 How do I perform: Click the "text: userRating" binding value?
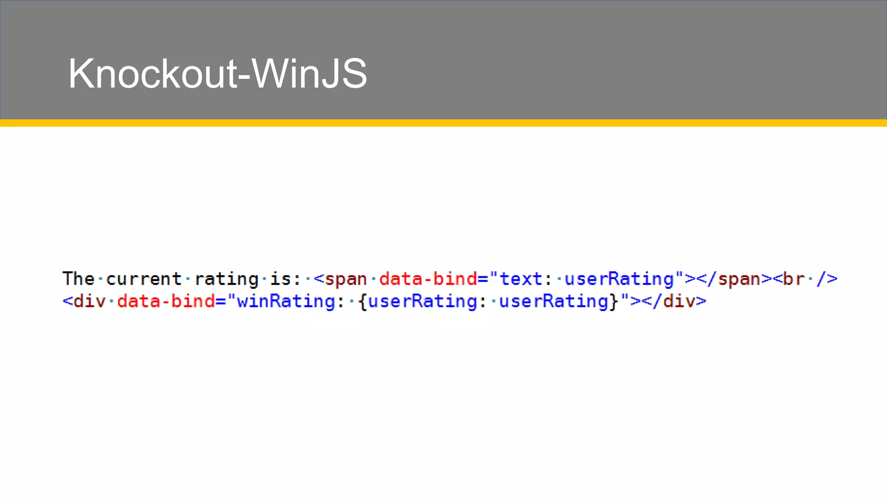pyautogui.click(x=587, y=279)
